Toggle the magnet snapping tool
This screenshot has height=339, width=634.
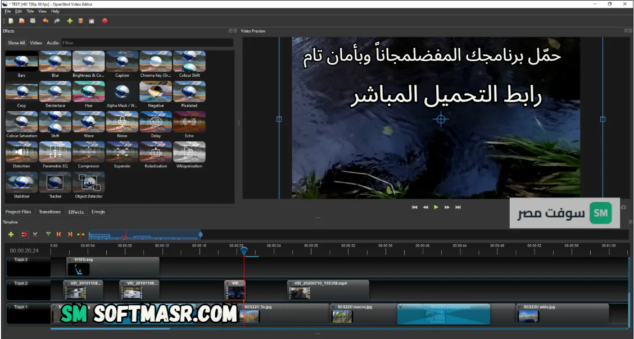pos(24,234)
